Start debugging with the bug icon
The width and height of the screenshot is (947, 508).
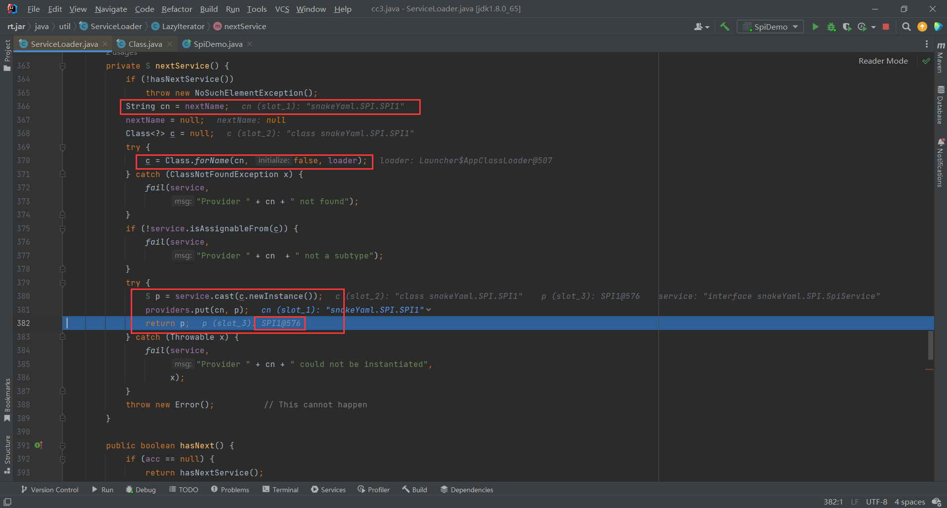831,27
